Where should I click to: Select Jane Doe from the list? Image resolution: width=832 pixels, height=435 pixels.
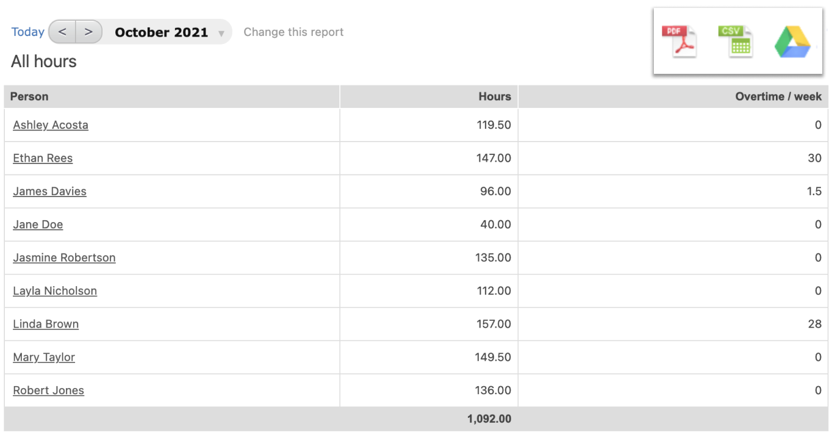click(38, 225)
